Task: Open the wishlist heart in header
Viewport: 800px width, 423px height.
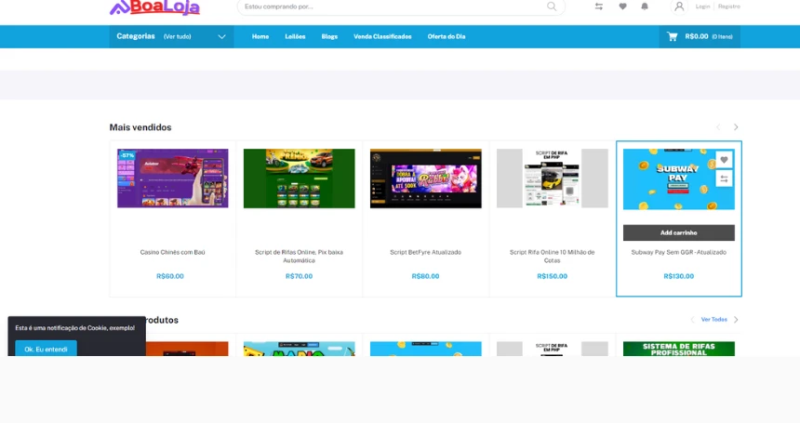Action: click(x=622, y=7)
